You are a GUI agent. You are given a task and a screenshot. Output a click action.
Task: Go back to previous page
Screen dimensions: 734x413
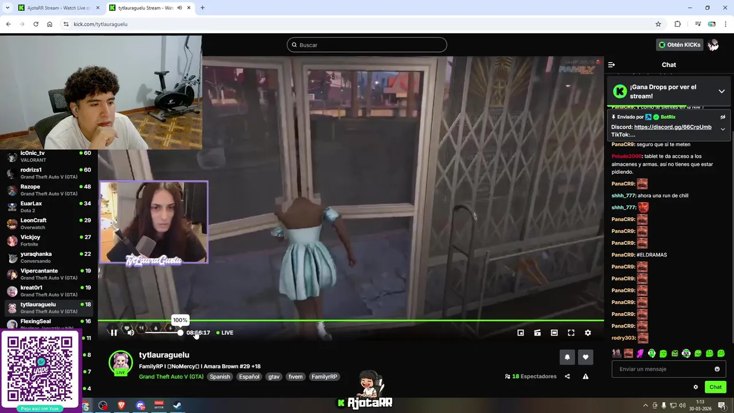click(8, 24)
